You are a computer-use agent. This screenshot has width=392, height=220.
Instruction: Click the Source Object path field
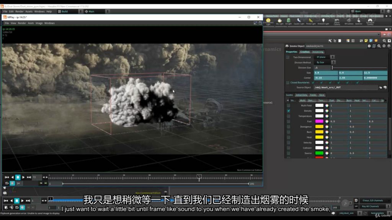346,87
